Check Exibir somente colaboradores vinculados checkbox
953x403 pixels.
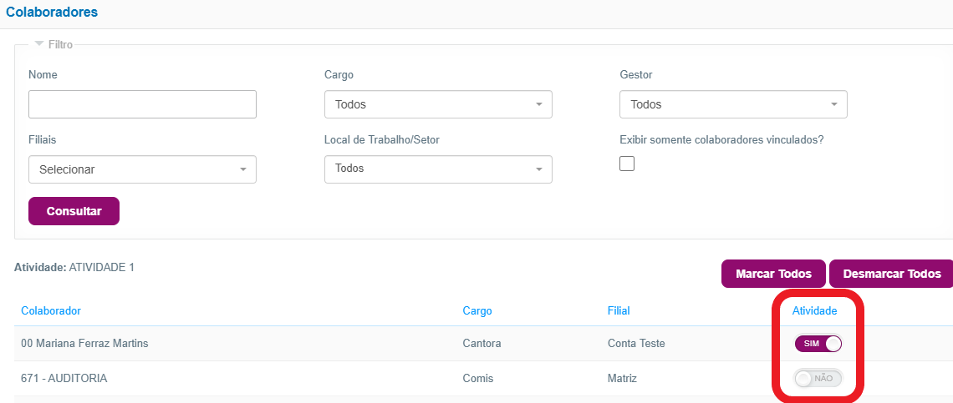tap(627, 164)
